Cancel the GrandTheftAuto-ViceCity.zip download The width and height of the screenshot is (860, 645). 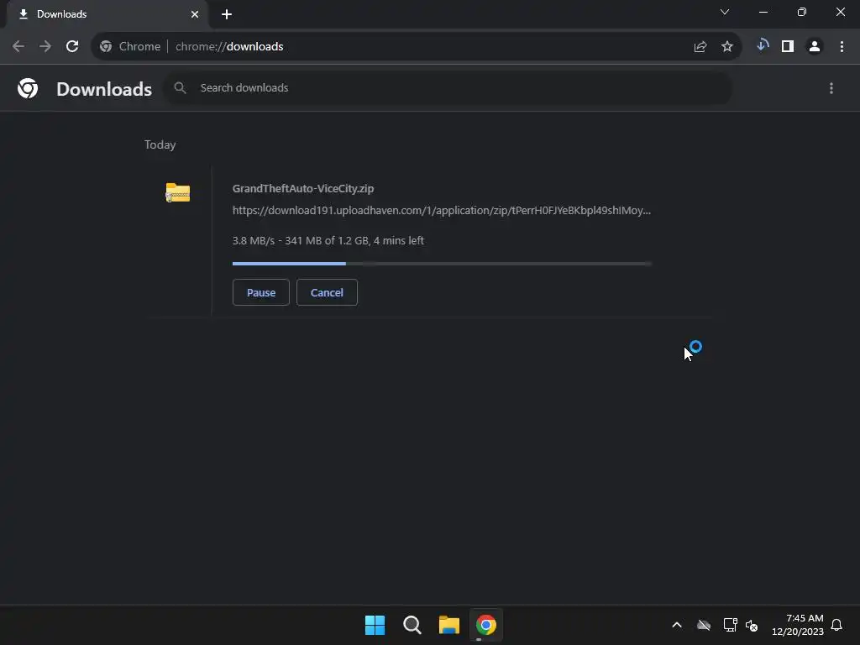tap(327, 292)
